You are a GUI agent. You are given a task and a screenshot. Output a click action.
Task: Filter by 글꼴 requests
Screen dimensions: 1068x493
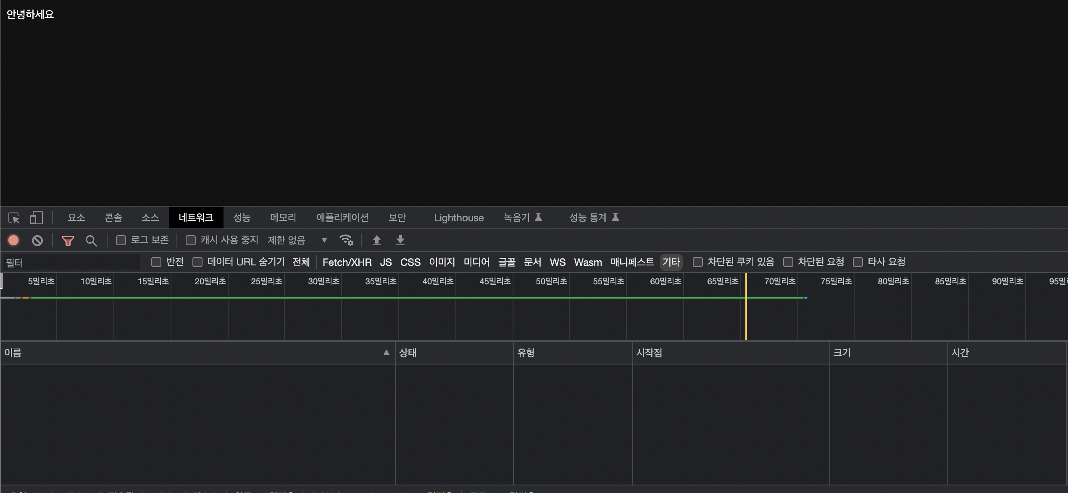click(x=507, y=262)
